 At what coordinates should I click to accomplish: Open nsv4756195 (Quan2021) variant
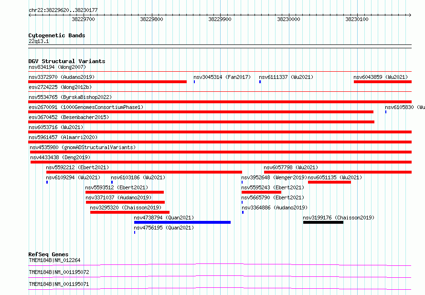point(164,228)
